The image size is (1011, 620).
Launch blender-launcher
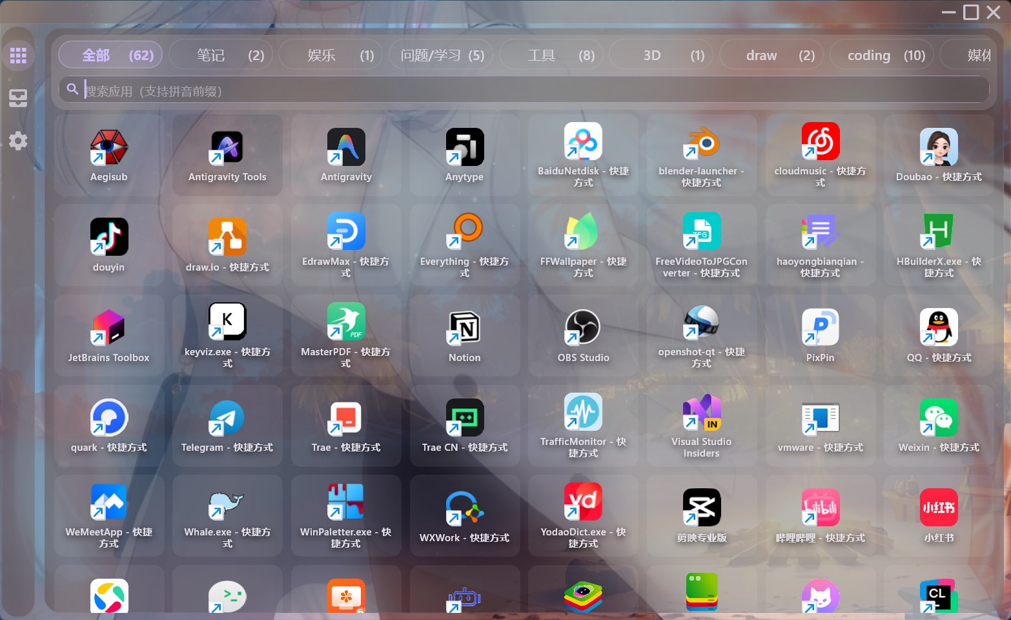[x=701, y=154]
